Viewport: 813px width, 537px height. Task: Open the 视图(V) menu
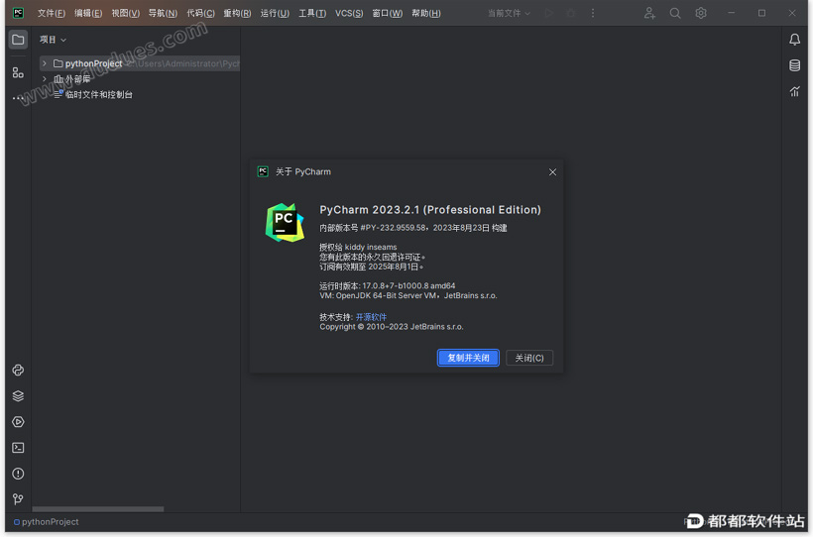tap(126, 13)
